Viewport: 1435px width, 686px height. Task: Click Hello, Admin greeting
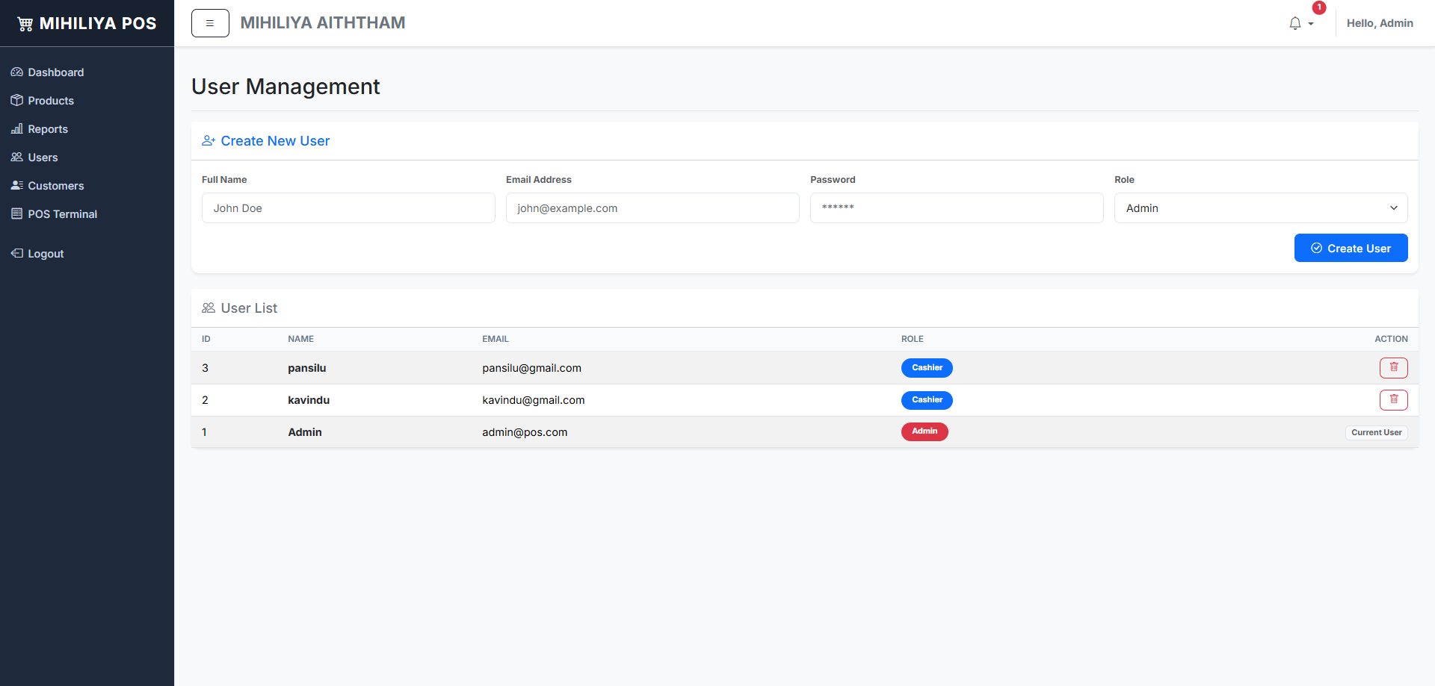(x=1380, y=23)
